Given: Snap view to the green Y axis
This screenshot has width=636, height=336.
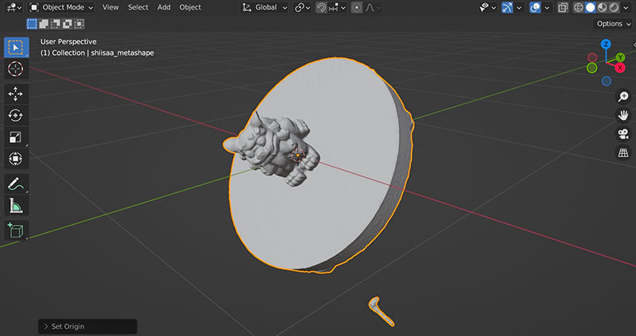Looking at the screenshot, I should pyautogui.click(x=620, y=57).
